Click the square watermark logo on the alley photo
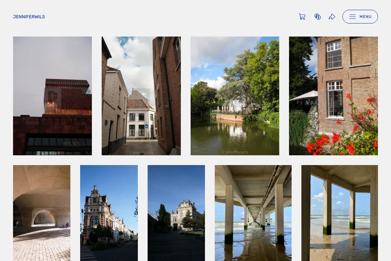 (x=142, y=95)
